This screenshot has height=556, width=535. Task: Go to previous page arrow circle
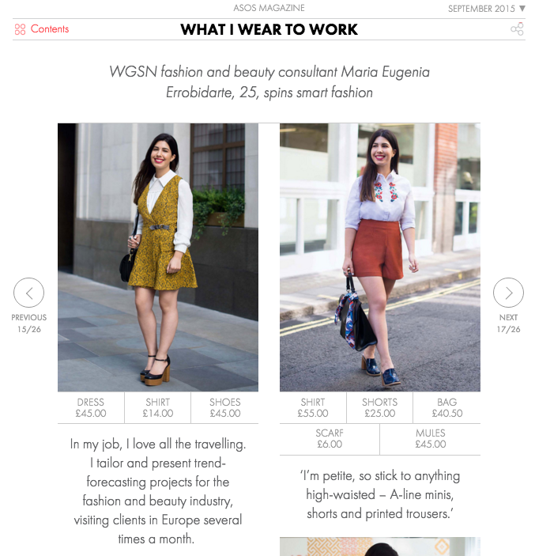(x=28, y=293)
